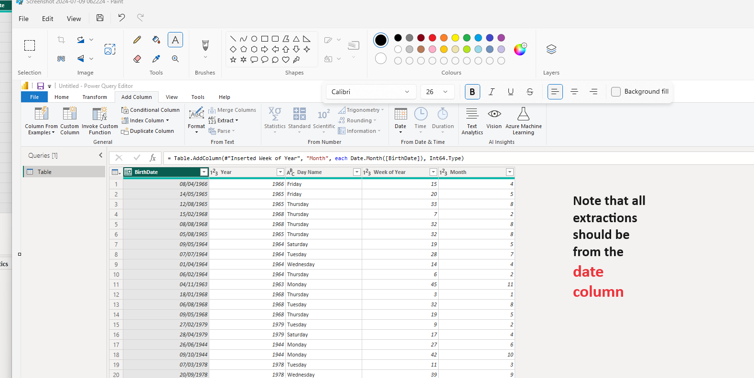Set text alignment to centre

[574, 92]
